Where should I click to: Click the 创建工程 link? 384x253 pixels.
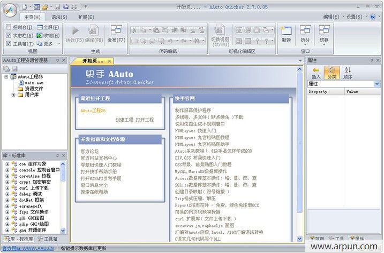point(124,120)
